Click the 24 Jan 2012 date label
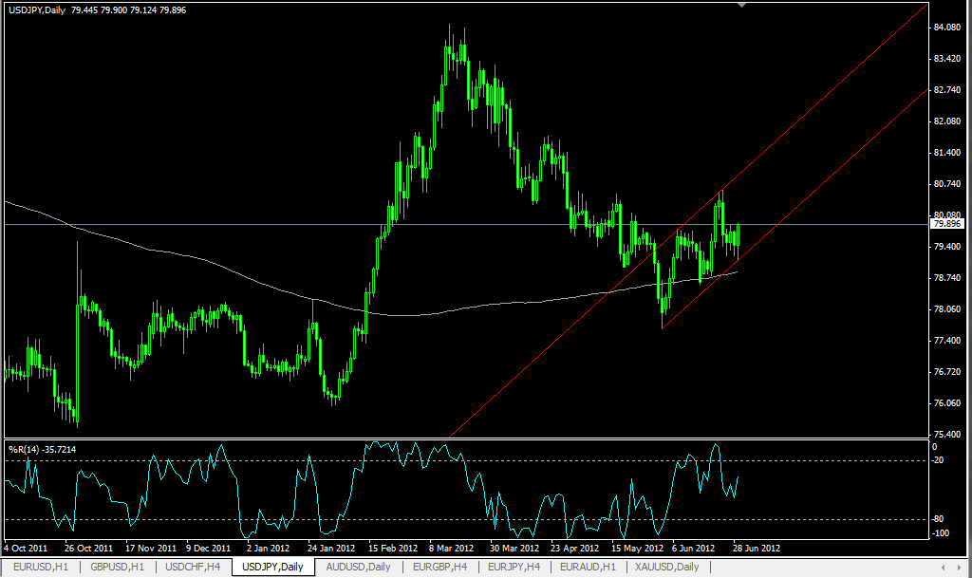The width and height of the screenshot is (972, 578). 331,549
